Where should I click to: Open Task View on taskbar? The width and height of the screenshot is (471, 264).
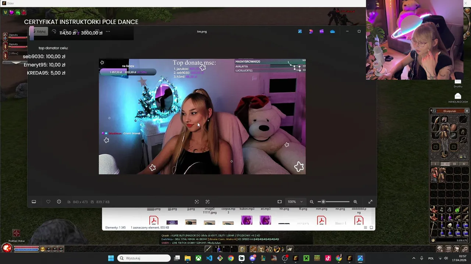click(177, 258)
